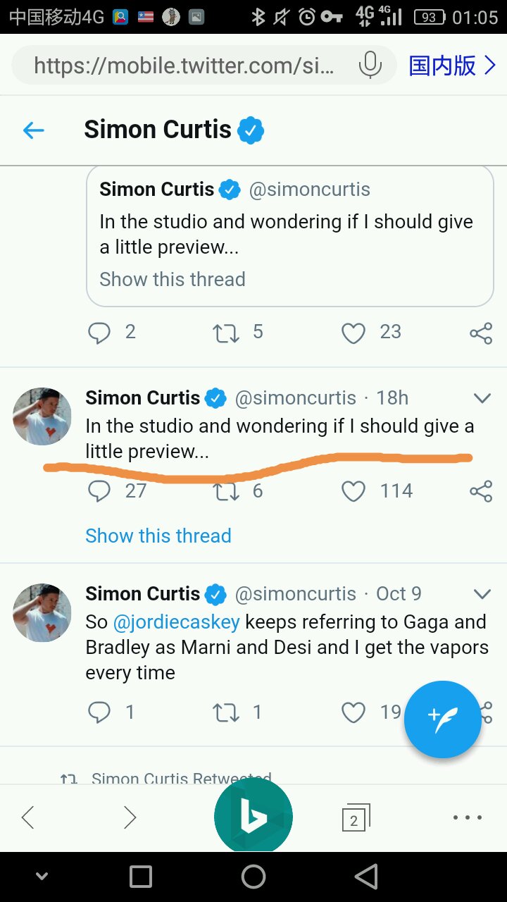The width and height of the screenshot is (507, 902).
Task: Expand the caret menu on the Oct 9 tweet
Action: click(x=482, y=593)
